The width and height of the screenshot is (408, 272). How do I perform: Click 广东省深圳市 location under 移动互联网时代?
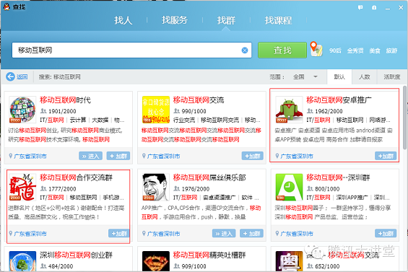pyautogui.click(x=30, y=157)
